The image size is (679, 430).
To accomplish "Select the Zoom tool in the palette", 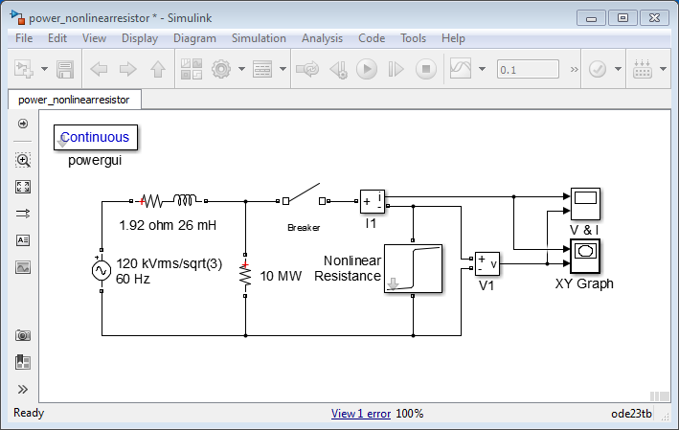I will 23,160.
